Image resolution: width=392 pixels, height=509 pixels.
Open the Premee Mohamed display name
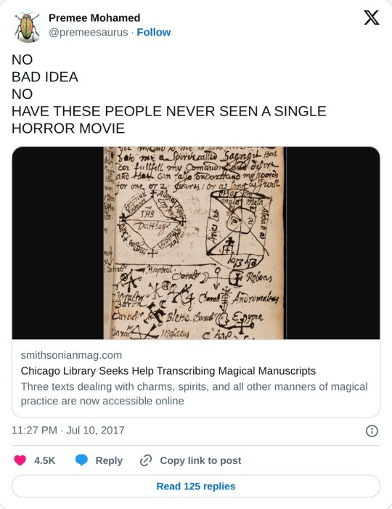[x=94, y=17]
